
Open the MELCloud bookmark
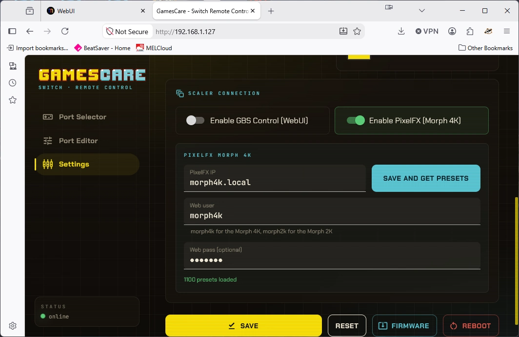154,48
